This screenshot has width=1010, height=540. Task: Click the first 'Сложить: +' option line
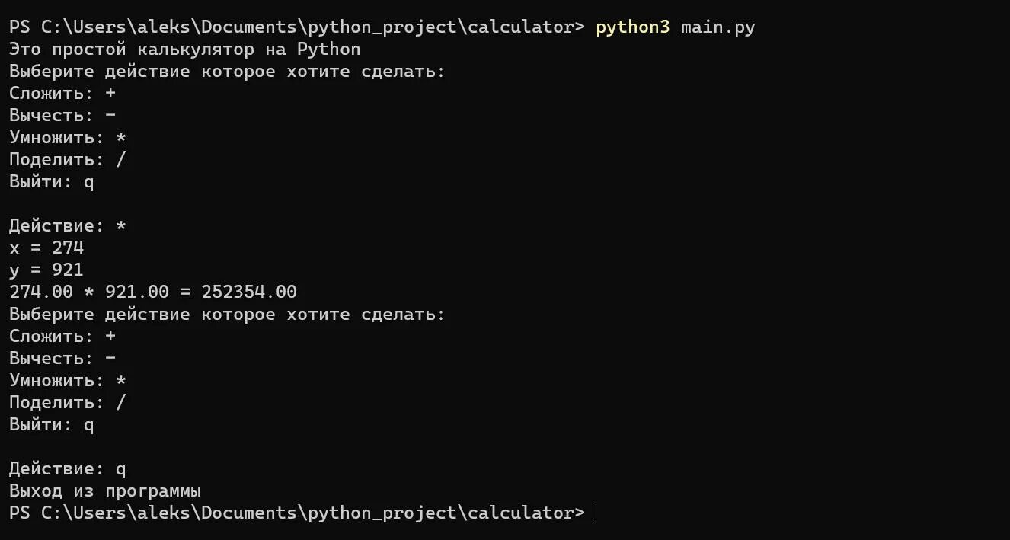click(62, 94)
